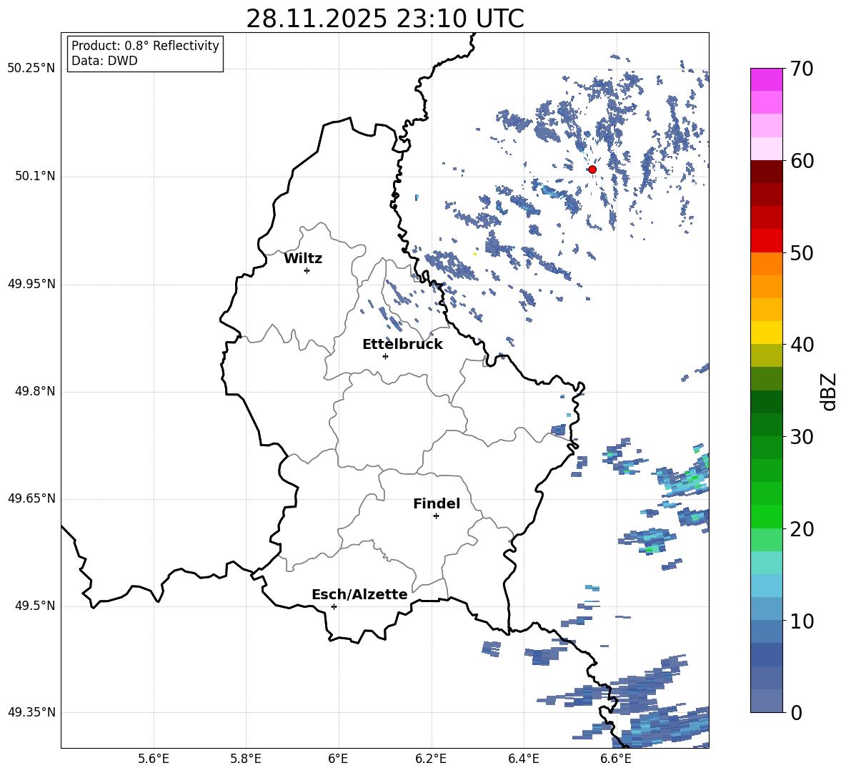Click the Esch/Alzette station cross marker
This screenshot has width=846, height=773.
coord(334,606)
